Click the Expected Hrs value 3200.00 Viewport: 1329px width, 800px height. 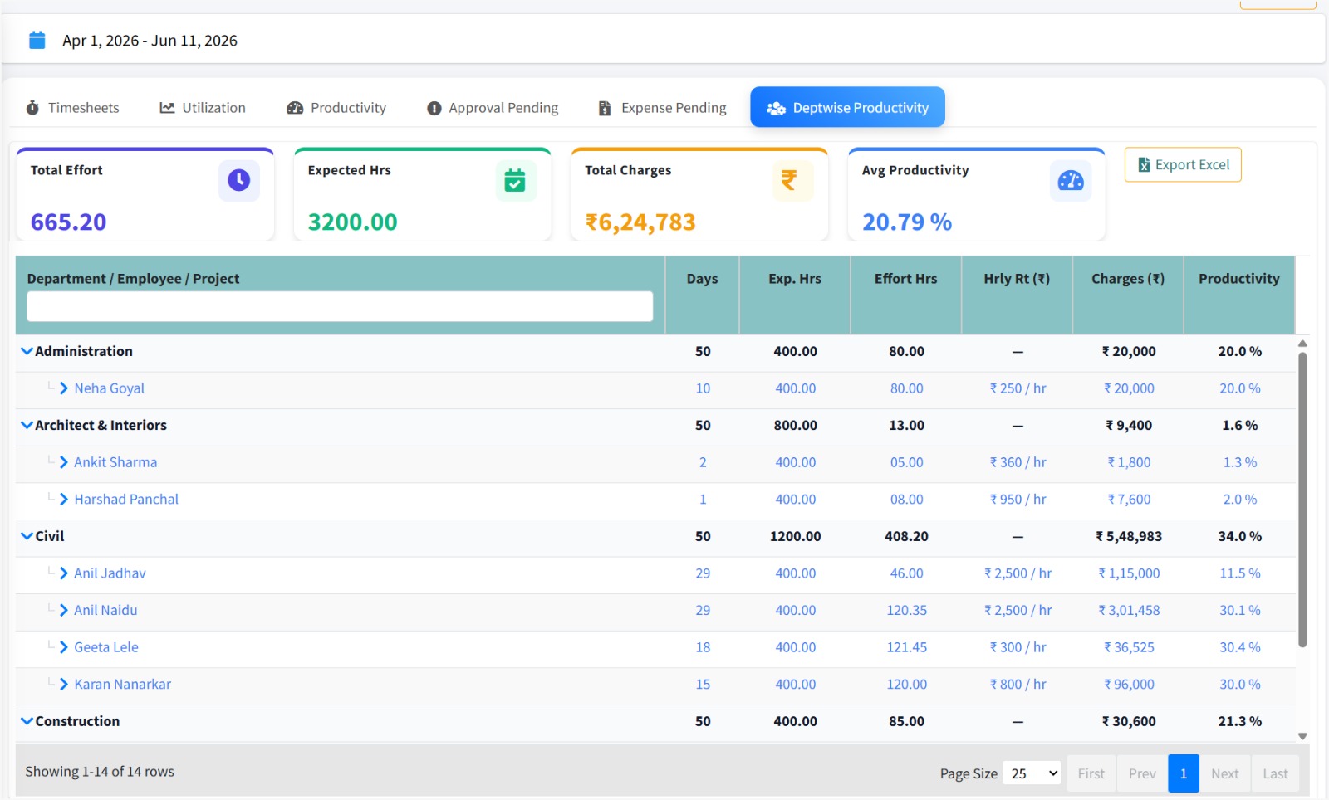352,222
